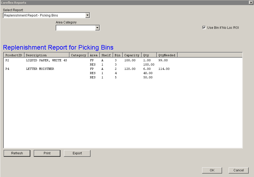Click capacity value 120.00
This screenshot has height=177, width=254.
(x=130, y=69)
